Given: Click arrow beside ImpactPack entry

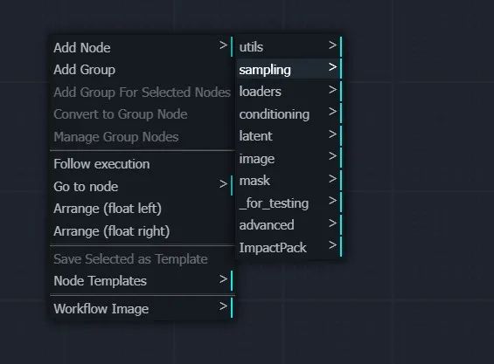Looking at the screenshot, I should (x=333, y=245).
